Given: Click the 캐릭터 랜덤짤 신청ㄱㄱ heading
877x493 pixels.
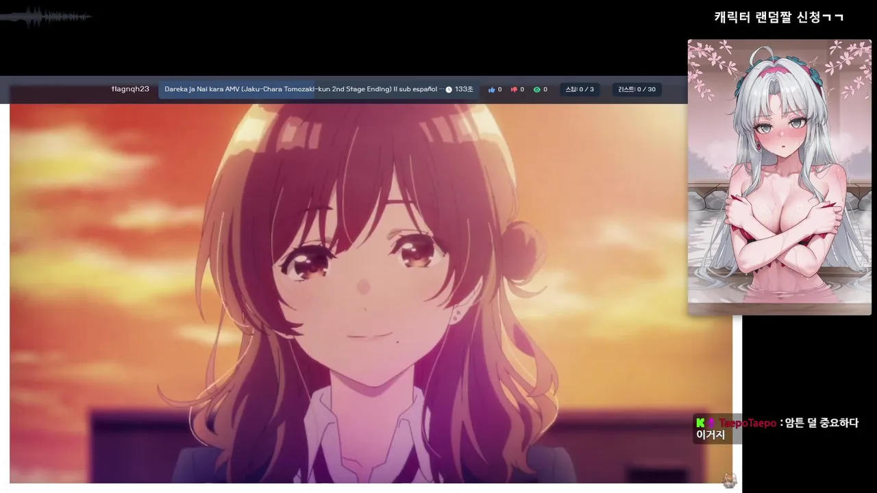Looking at the screenshot, I should (779, 17).
